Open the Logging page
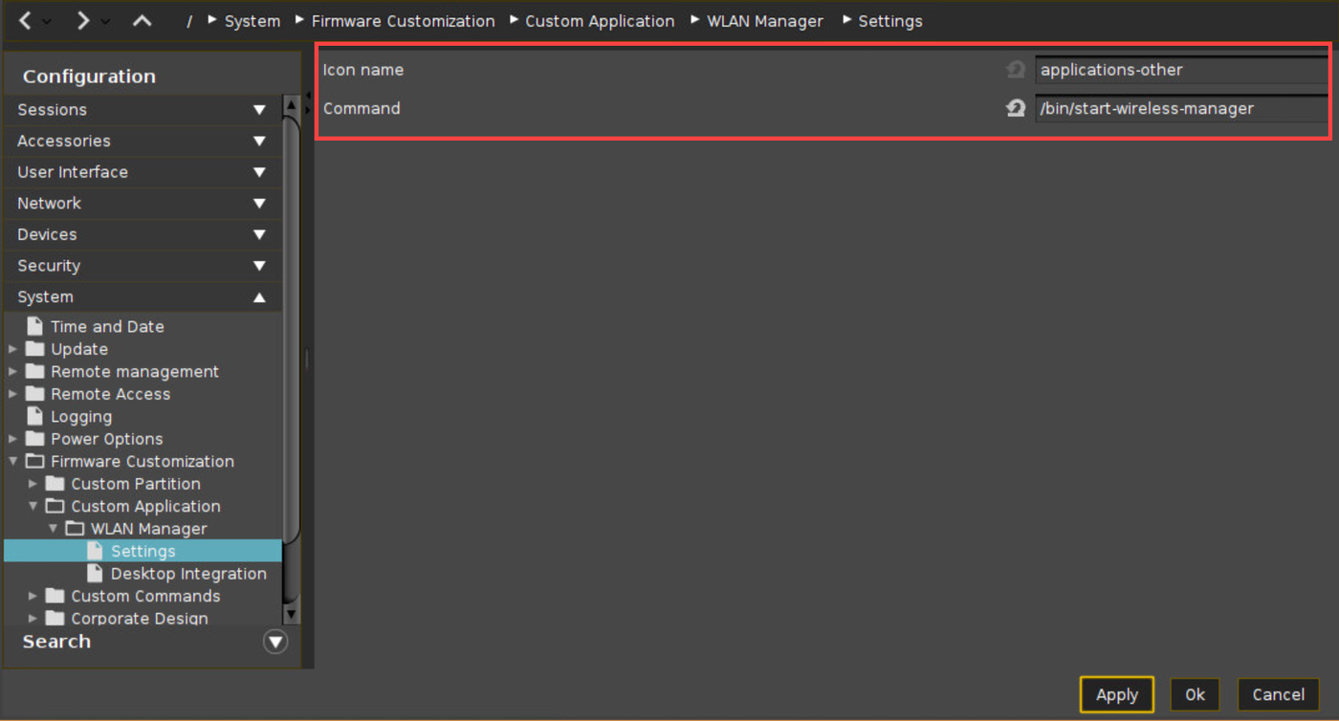The height and width of the screenshot is (721, 1339). (x=80, y=417)
